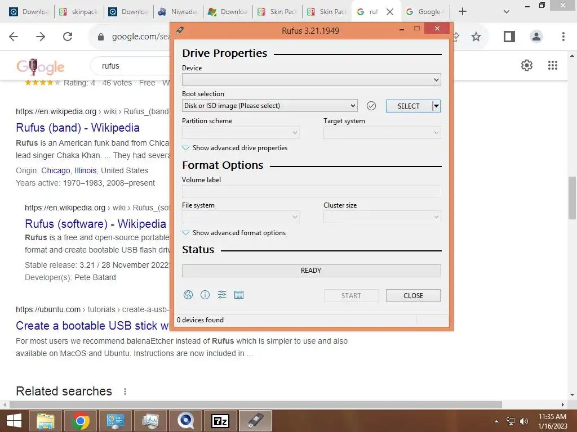Open Boot selection dropdown
This screenshot has height=432, width=577.
tap(270, 106)
